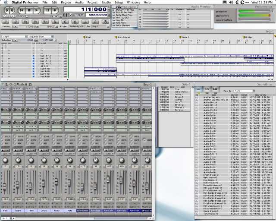Image resolution: width=276 pixels, height=221 pixels.
Task: Open the Crash channel's first insert dropdown
Action: tap(44, 88)
